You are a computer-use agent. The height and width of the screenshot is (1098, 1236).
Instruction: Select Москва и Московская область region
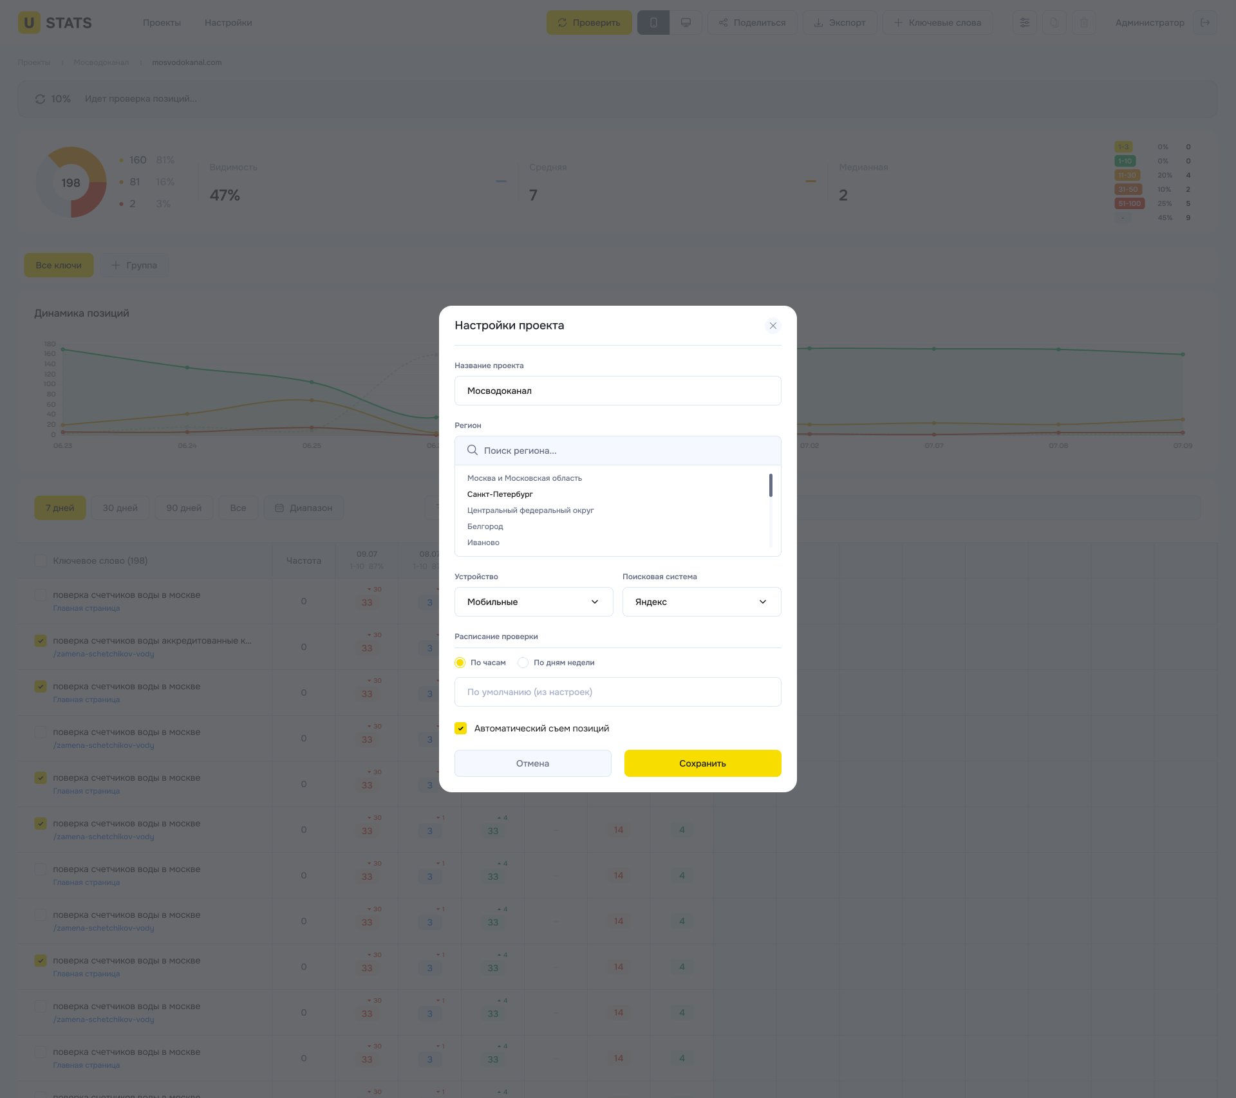click(524, 478)
